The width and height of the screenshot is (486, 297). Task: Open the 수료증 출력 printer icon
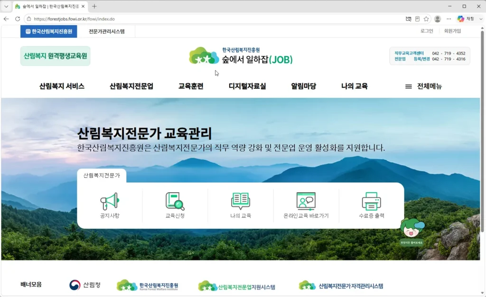371,205
